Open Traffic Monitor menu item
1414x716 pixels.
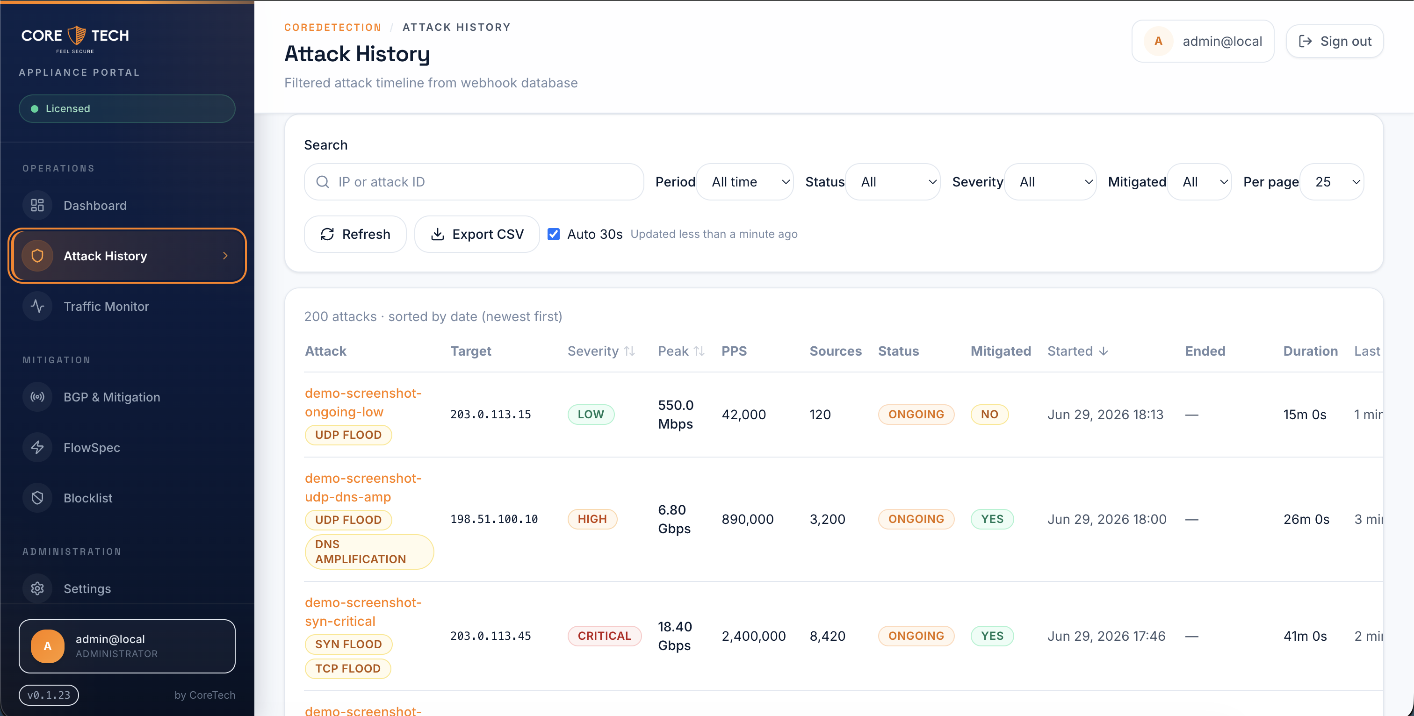pyautogui.click(x=127, y=306)
